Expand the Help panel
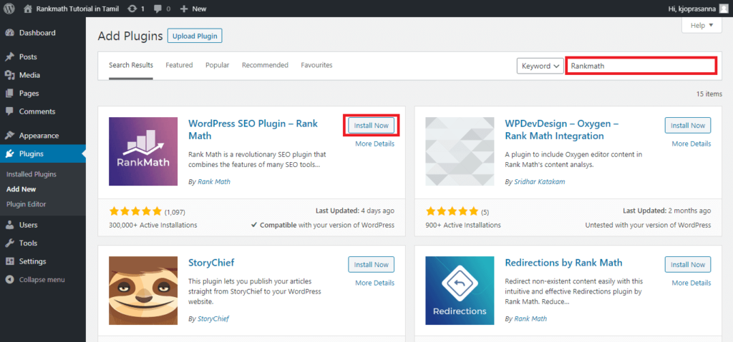This screenshot has width=733, height=342. coord(702,25)
